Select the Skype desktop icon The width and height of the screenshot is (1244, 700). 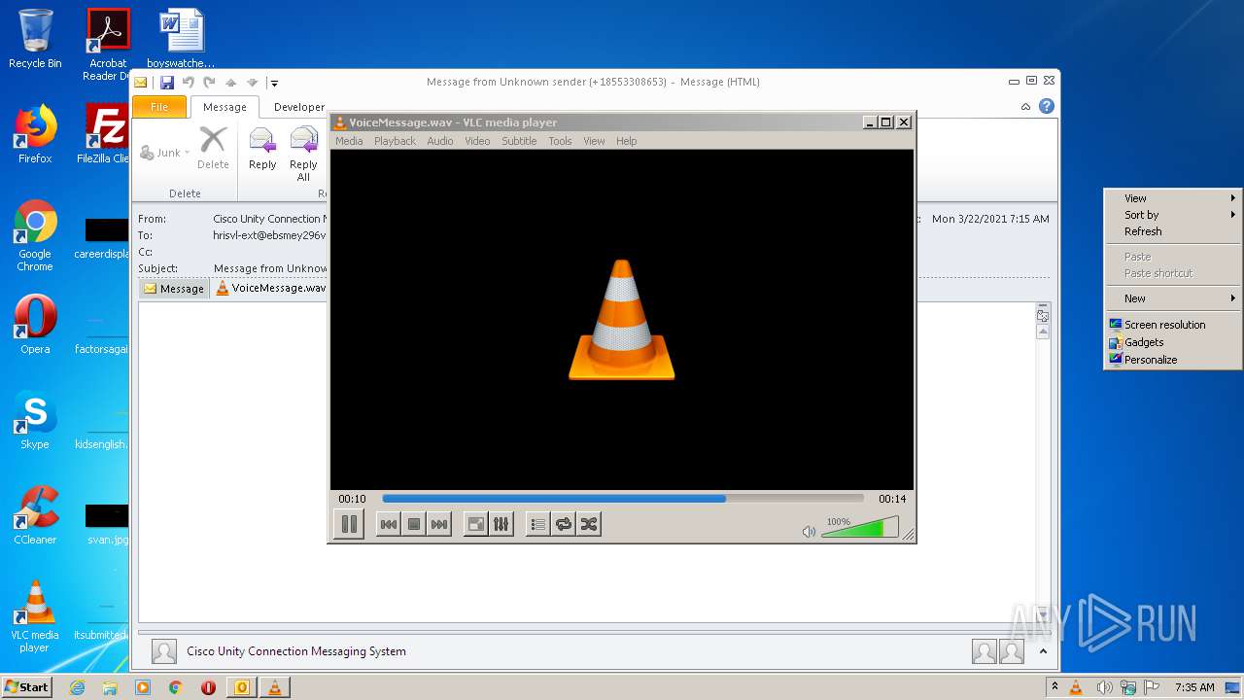point(35,420)
